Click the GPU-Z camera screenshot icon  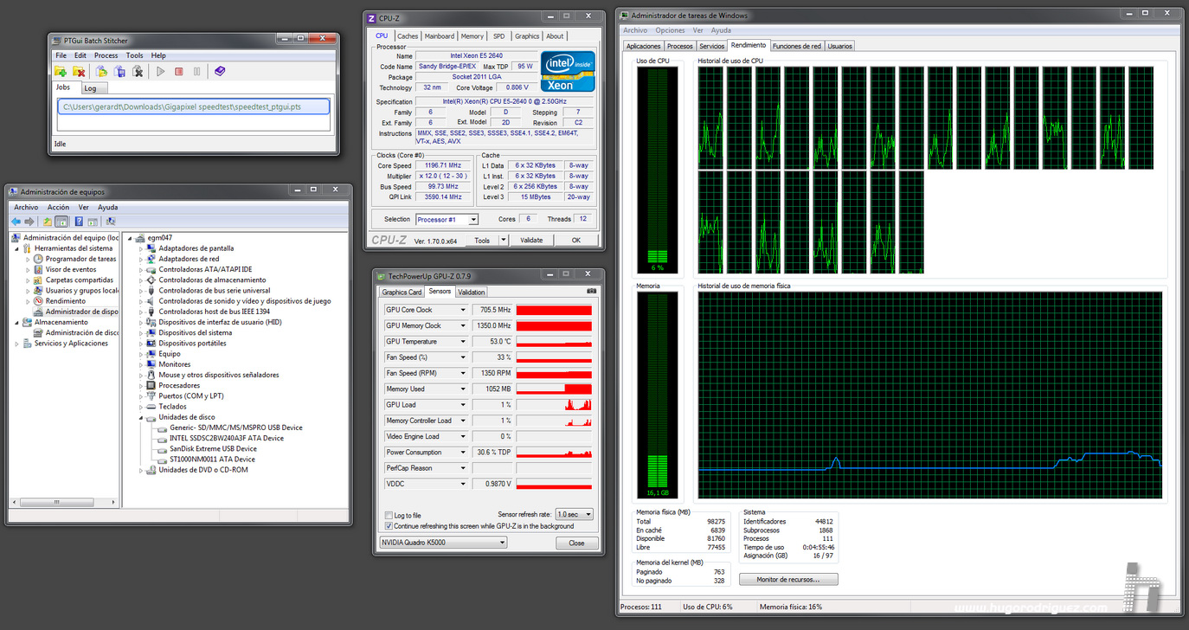592,292
